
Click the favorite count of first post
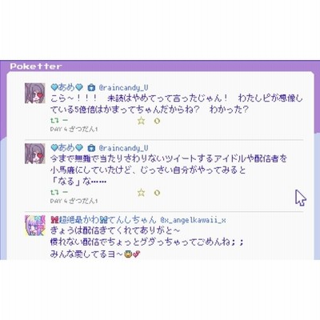click(157, 121)
